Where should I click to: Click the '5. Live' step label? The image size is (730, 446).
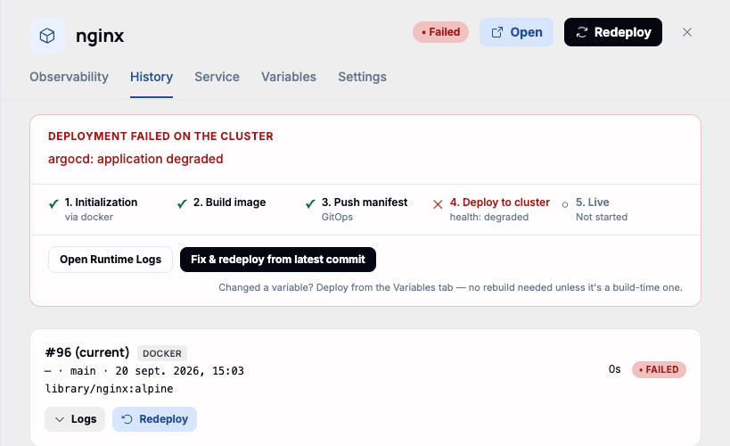coord(592,202)
